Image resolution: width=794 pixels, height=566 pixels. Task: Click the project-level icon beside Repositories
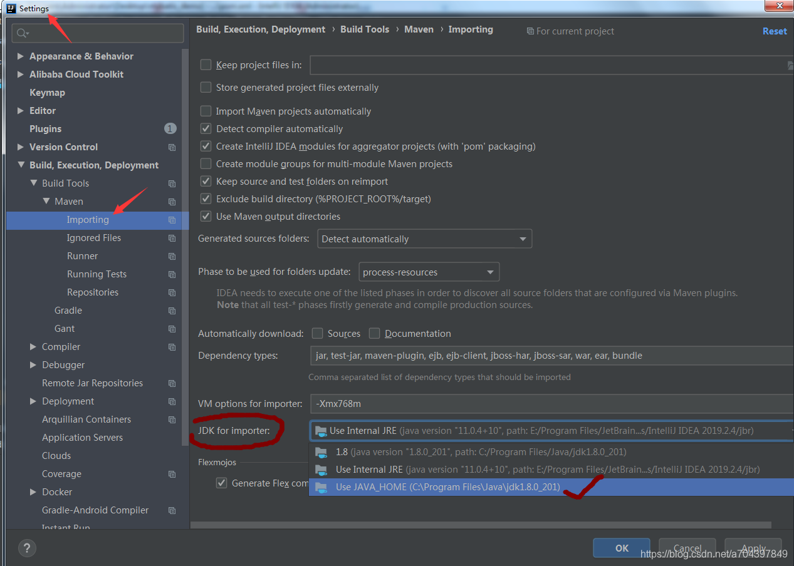[x=172, y=292]
